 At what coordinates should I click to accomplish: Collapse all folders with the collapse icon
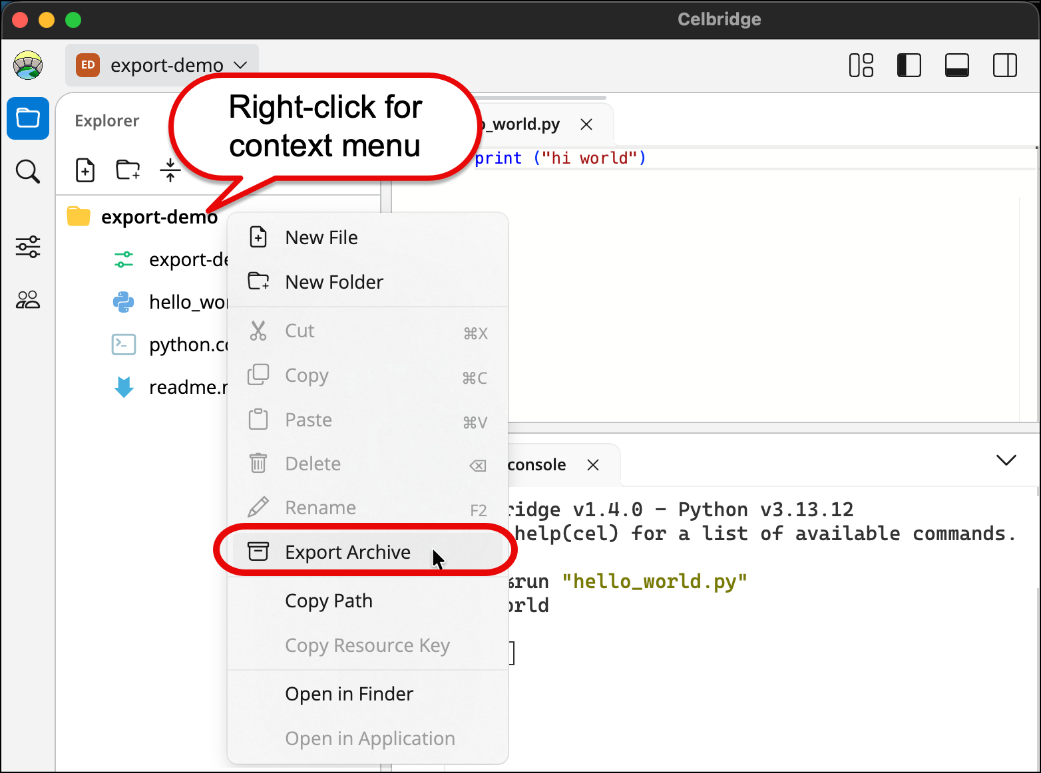170,170
